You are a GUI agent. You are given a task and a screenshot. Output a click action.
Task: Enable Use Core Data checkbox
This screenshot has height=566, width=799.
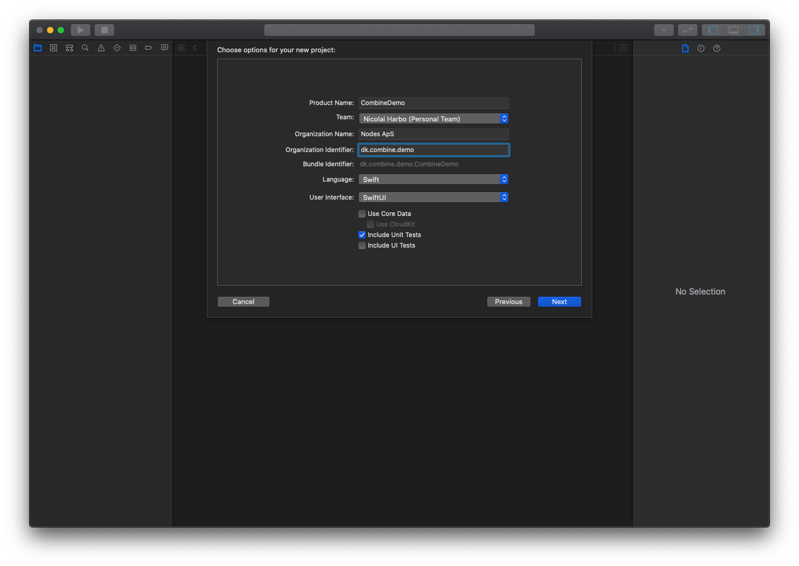coord(362,214)
